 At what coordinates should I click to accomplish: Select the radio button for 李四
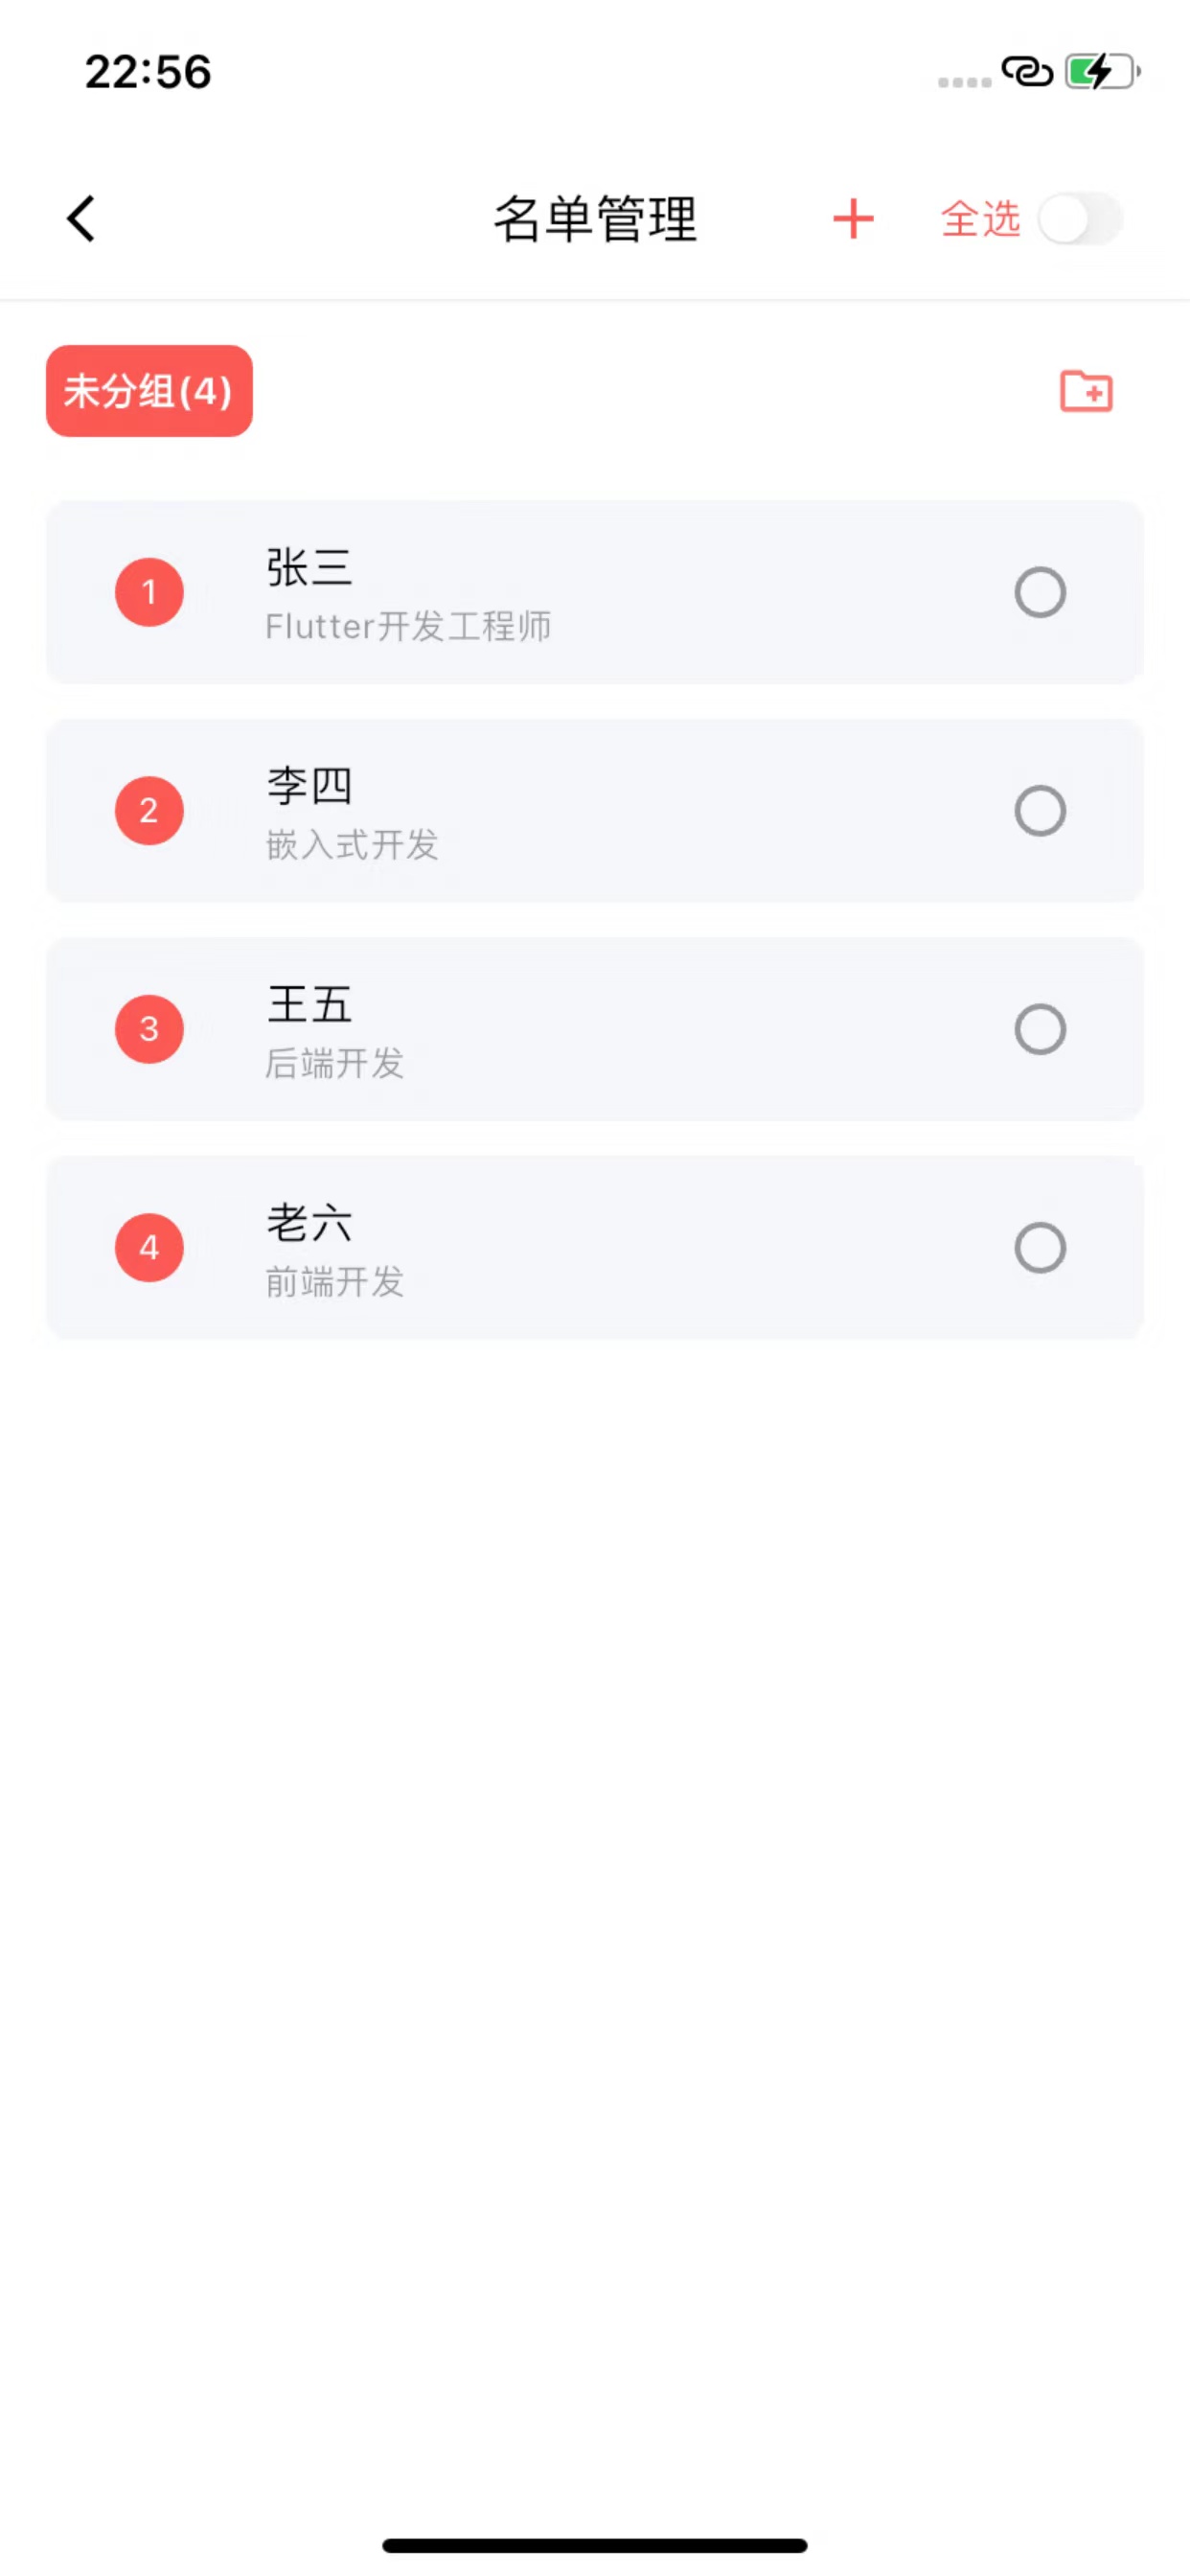click(1040, 811)
